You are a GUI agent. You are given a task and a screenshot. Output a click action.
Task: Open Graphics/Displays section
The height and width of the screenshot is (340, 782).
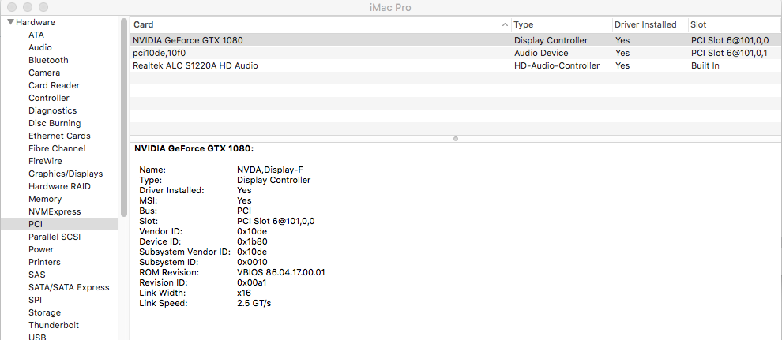point(66,174)
